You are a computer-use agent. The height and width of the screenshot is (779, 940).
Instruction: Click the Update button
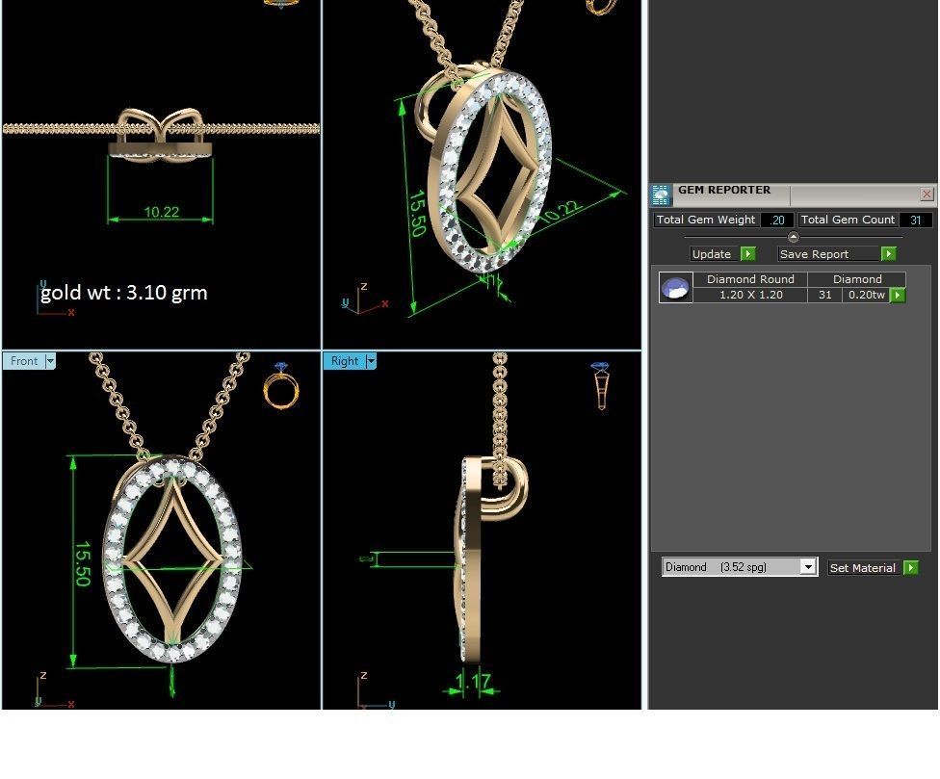[x=714, y=254]
